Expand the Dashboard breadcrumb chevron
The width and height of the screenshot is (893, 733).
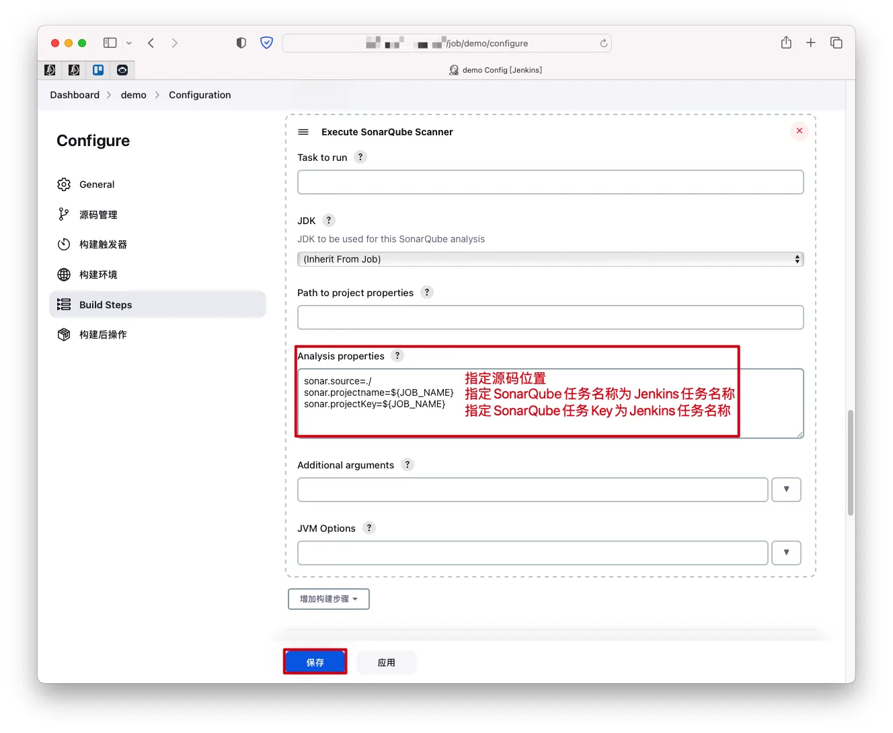point(109,95)
